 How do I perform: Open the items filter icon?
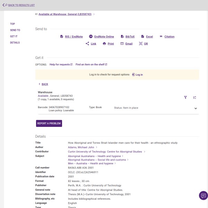pyautogui.click(x=185, y=97)
